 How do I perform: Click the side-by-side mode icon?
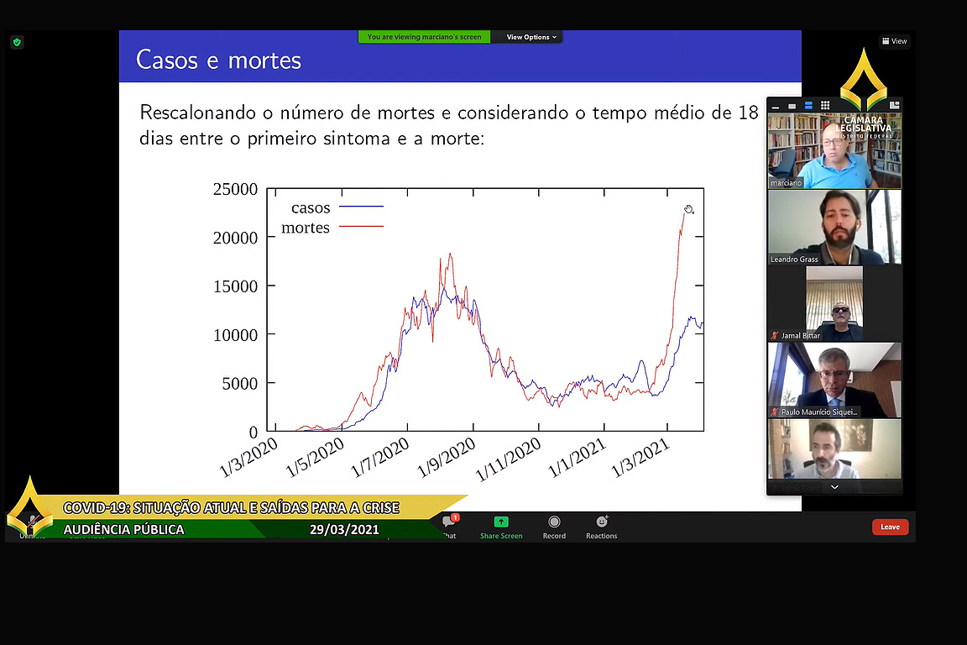point(895,106)
